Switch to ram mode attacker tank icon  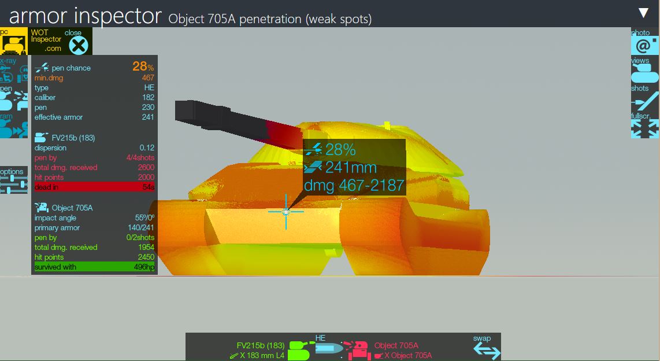(6, 129)
